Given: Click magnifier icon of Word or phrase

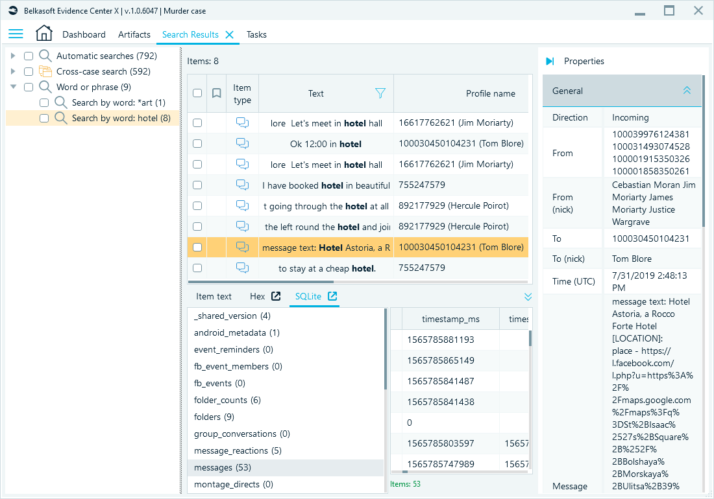Looking at the screenshot, I should tap(45, 87).
